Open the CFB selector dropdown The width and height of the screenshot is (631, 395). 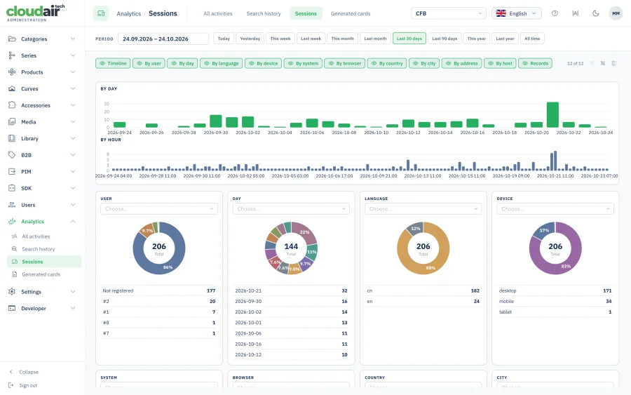(449, 13)
